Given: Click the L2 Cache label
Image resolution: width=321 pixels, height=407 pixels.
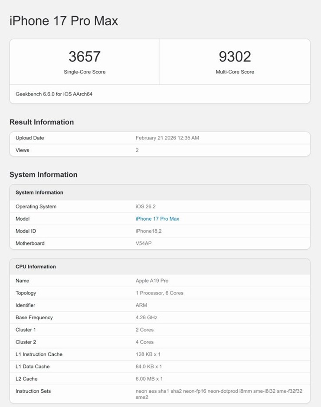Looking at the screenshot, I should (26, 379).
